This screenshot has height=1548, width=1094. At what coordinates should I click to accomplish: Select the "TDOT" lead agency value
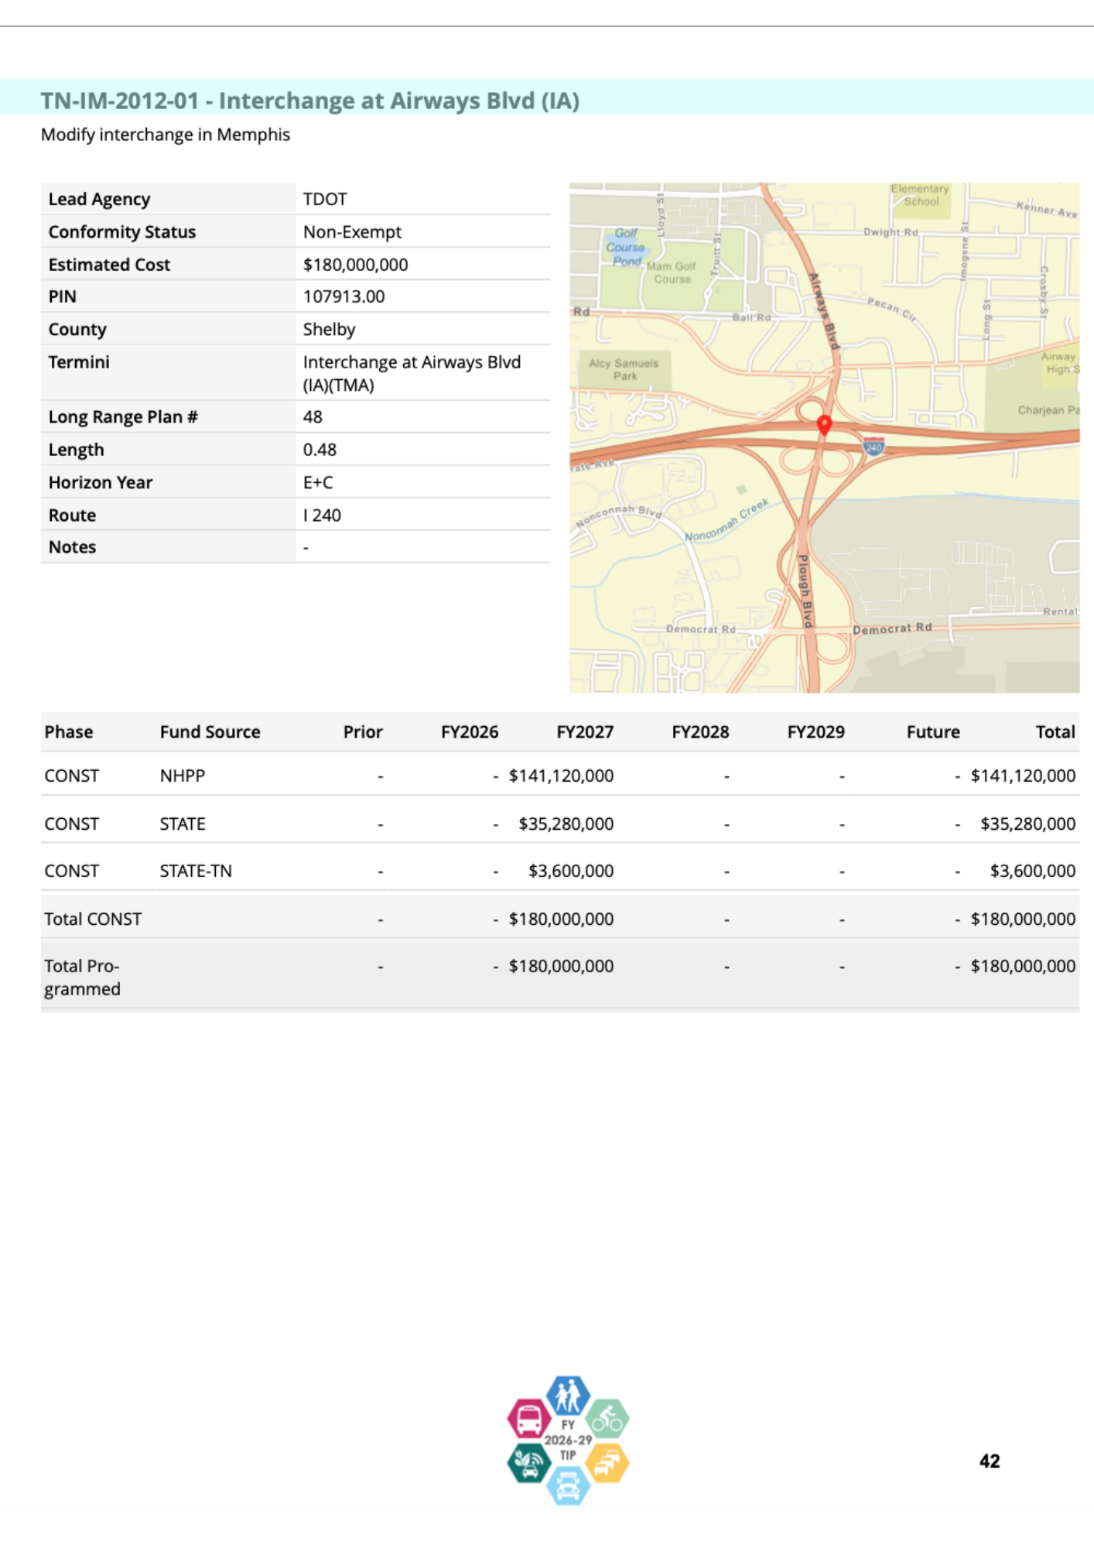point(325,199)
